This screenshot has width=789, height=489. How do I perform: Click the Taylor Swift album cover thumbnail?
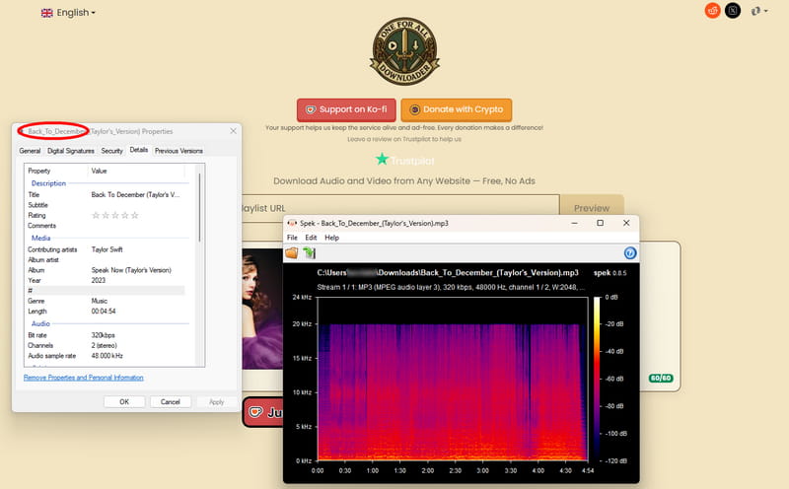point(262,309)
